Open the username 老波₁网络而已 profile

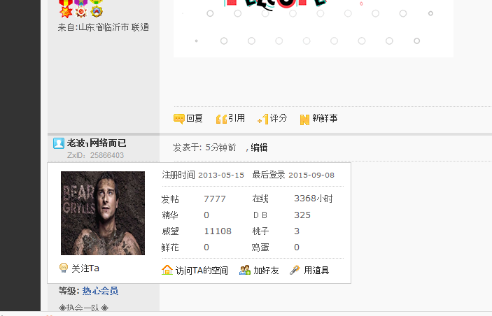pos(97,143)
